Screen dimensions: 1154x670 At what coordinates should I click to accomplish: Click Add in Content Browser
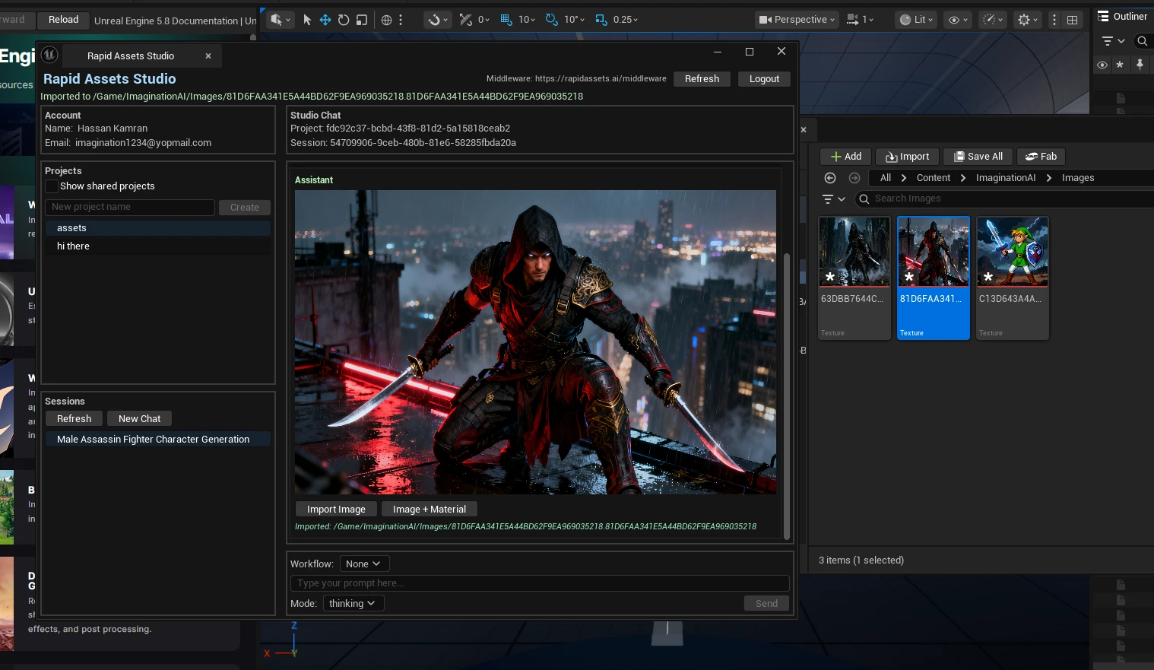(846, 156)
